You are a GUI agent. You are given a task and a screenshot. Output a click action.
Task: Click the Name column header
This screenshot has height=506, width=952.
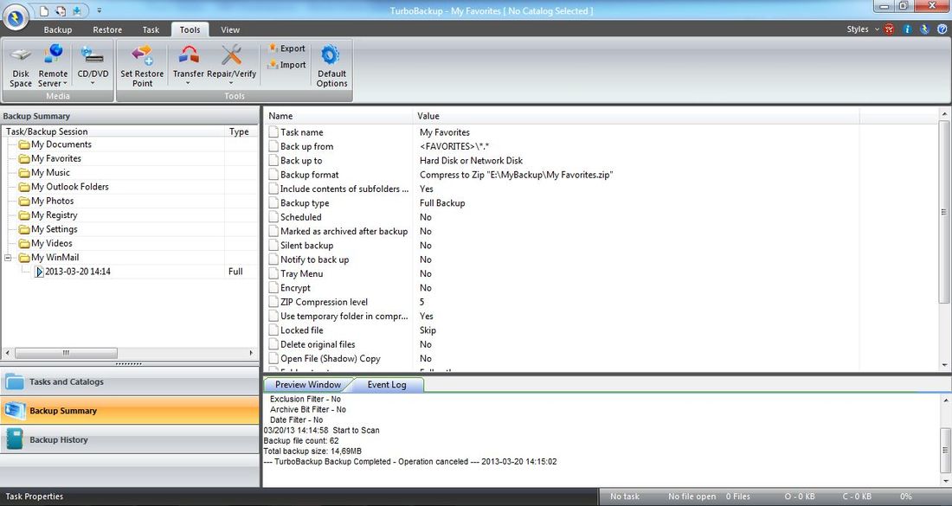click(x=338, y=116)
